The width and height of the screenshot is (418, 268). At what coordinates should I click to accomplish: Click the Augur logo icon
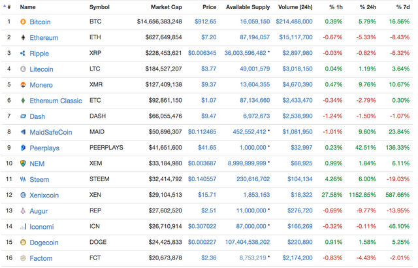[x=24, y=211]
